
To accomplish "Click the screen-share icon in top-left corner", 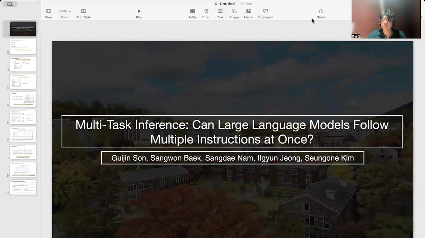I will click(10, 4).
